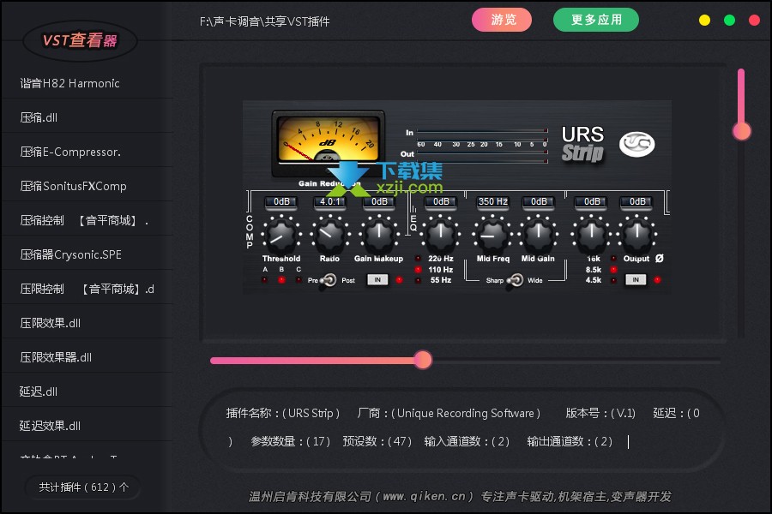Screen dimensions: 772x514
Task: Select plugin '压限效果器.dll'
Action: click(x=87, y=357)
